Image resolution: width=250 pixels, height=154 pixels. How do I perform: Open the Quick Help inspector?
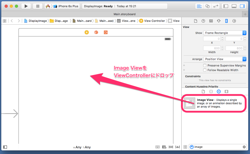(x=203, y=21)
